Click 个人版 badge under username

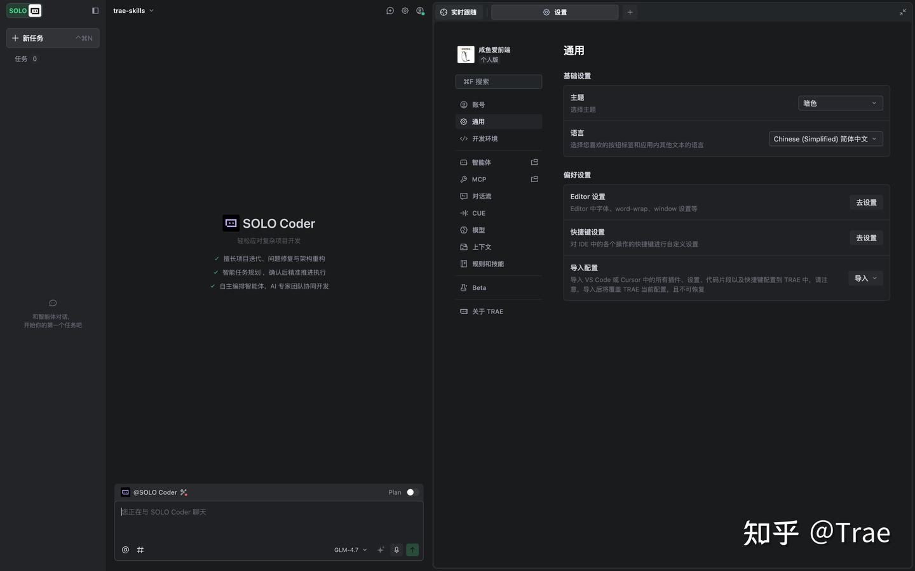pos(489,60)
